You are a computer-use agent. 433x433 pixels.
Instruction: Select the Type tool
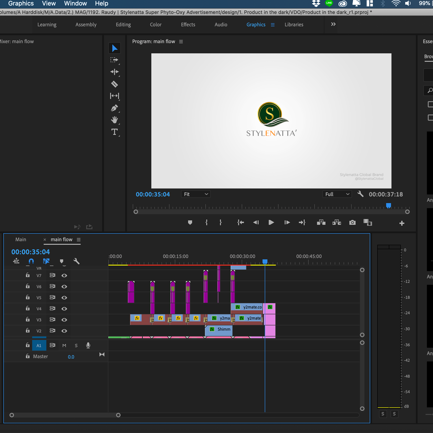point(115,132)
